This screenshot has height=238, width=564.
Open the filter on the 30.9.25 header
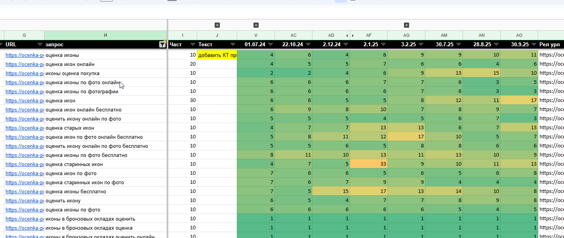tap(534, 45)
